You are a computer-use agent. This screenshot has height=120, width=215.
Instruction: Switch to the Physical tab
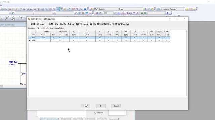click(50, 28)
